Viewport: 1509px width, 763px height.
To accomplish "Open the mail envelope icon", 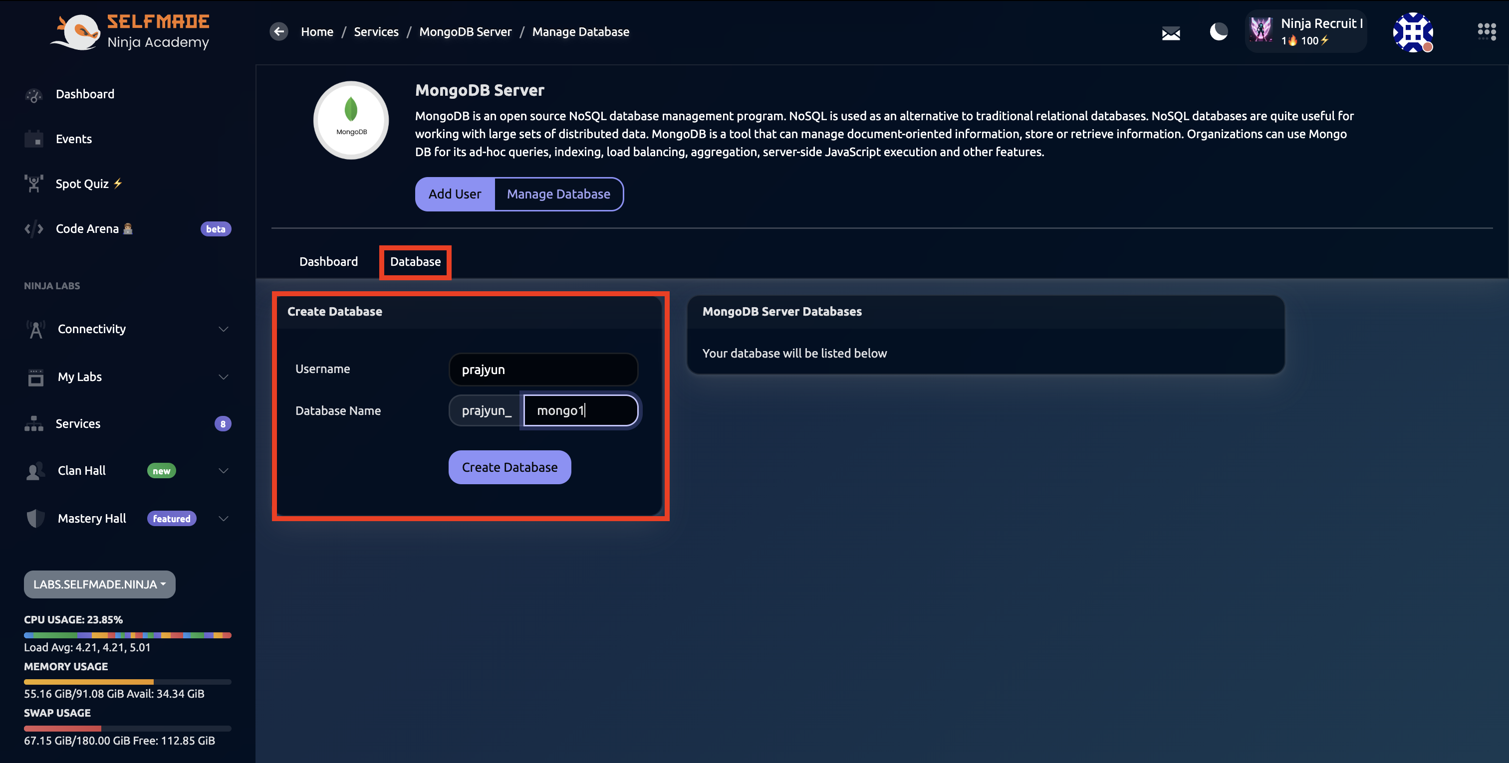I will tap(1170, 33).
